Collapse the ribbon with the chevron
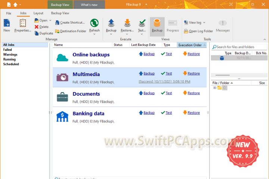Viewport: 269px width, 179px height. point(265,40)
